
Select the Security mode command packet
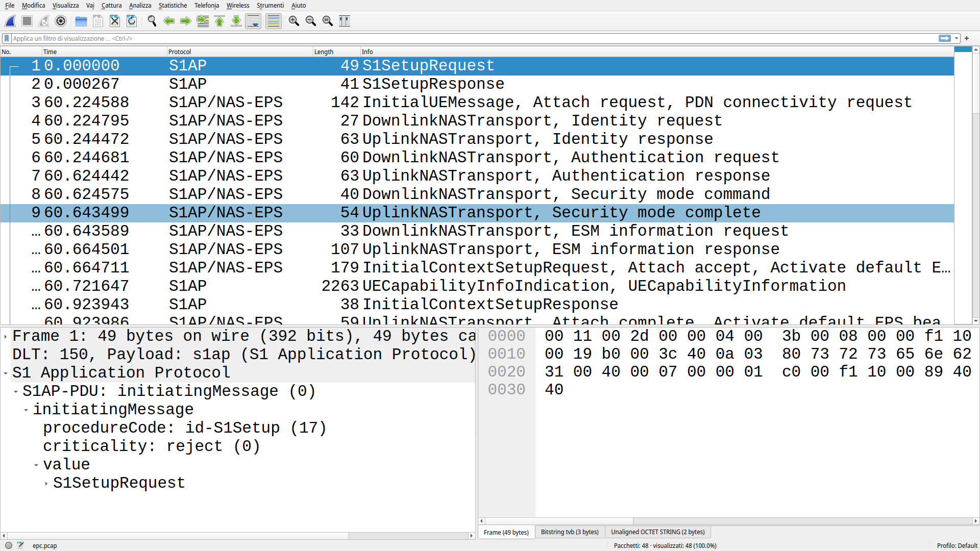pyautogui.click(x=477, y=194)
